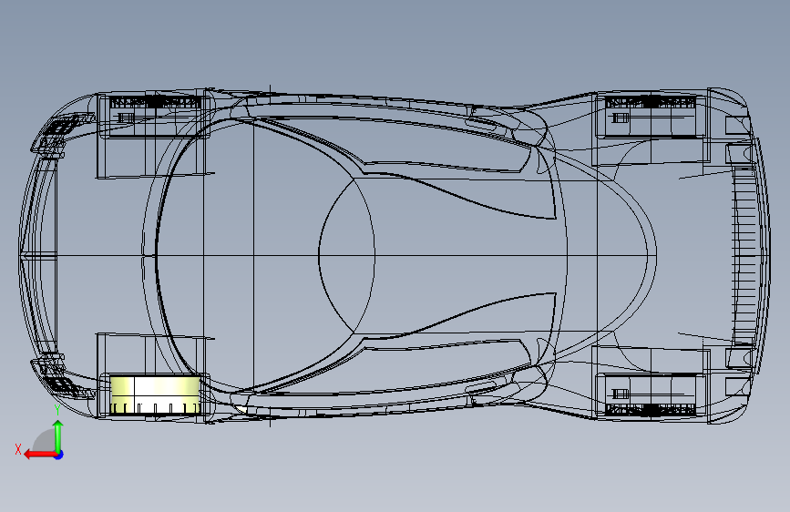
Task: Click the red X axis arrow of the triad
Action: [39, 455]
